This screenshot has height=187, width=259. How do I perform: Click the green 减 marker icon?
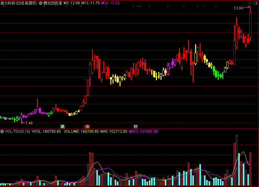(x=62, y=127)
